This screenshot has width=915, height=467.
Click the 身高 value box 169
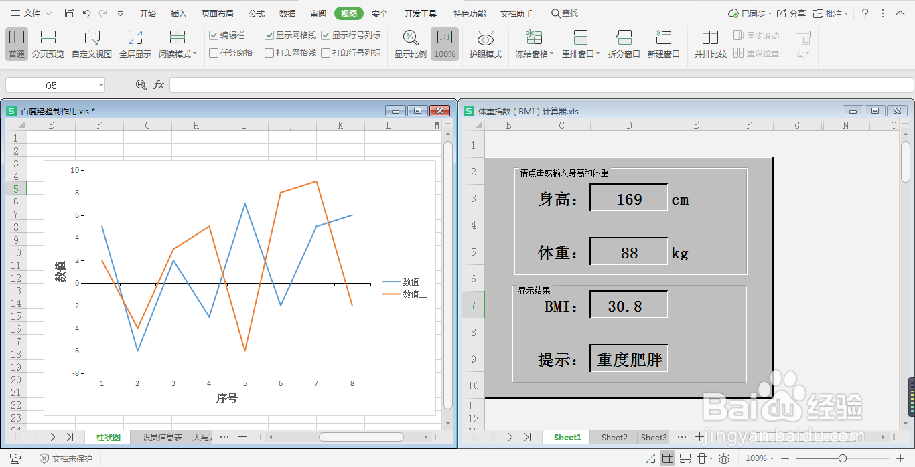pos(629,198)
